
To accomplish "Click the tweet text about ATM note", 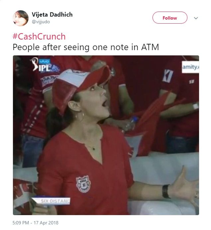I will [x=86, y=47].
